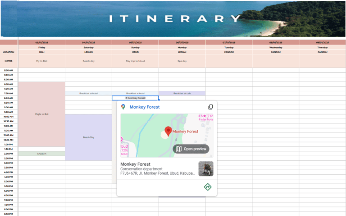The width and height of the screenshot is (346, 216).
Task: Click the Check in cell
Action: 42,154
